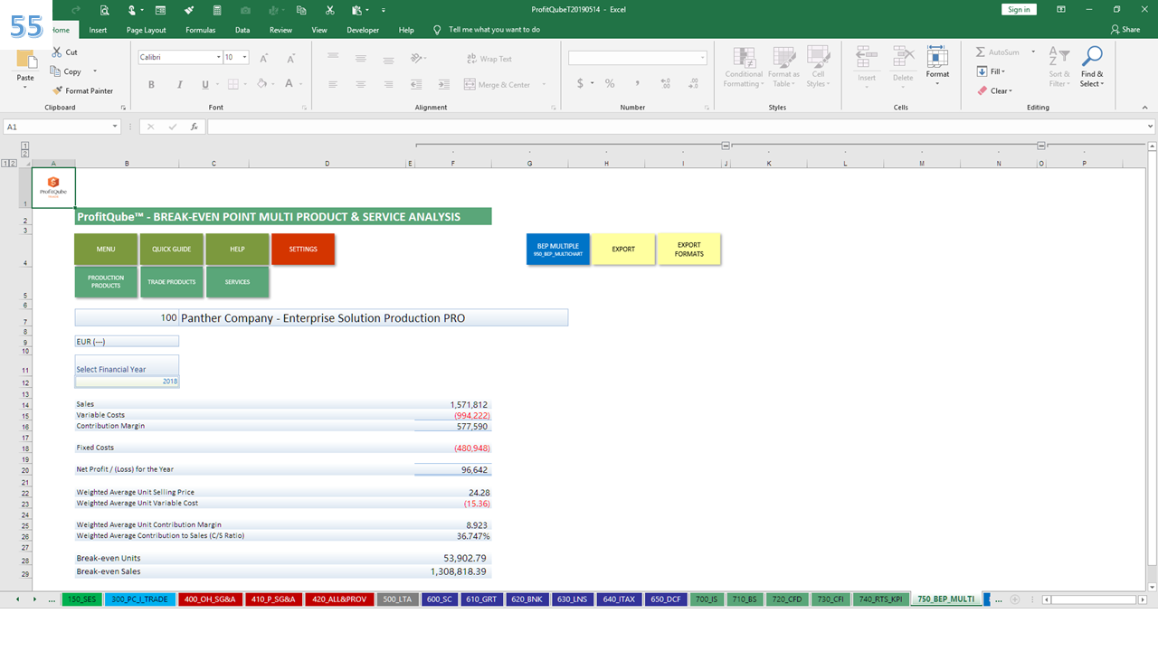Click outline level 2 button for rows
The height and width of the screenshot is (651, 1158).
(14, 163)
